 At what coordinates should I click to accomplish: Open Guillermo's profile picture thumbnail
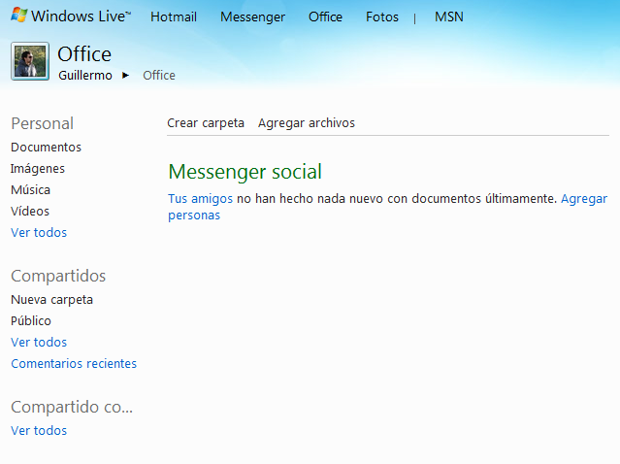[30, 61]
